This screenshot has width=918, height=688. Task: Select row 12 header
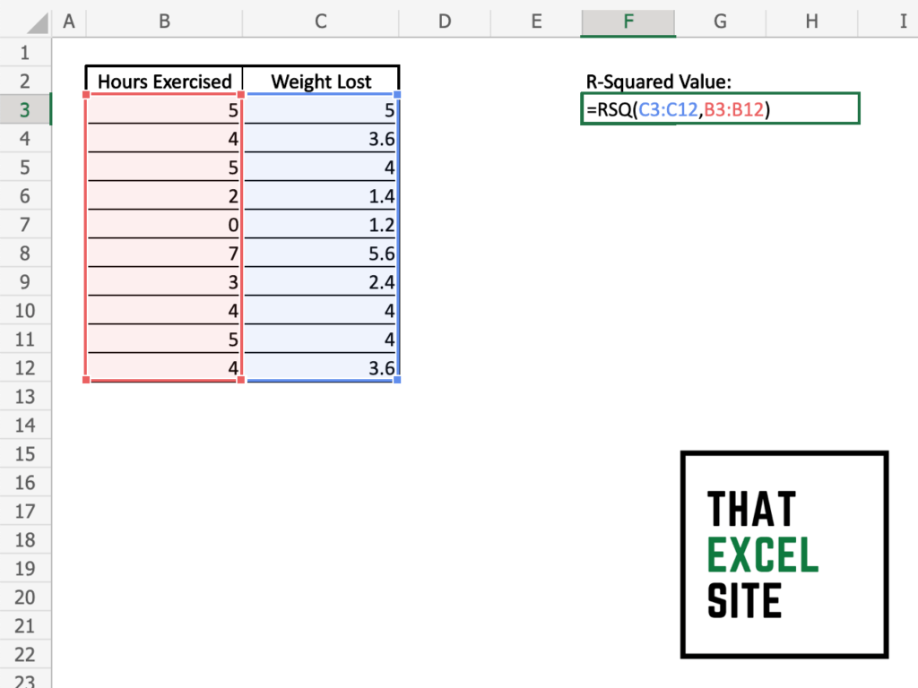(x=25, y=367)
